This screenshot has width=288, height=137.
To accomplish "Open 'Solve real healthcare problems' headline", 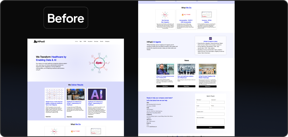I will (x=185, y=77).
